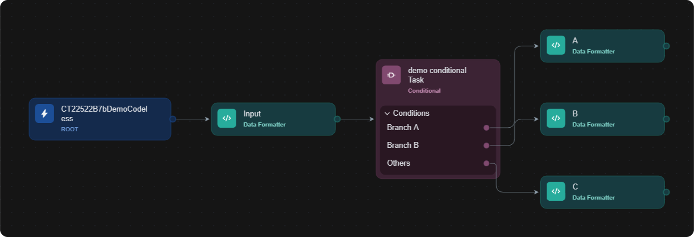This screenshot has width=694, height=237.
Task: Click the conditional task plug icon
Action: pos(391,75)
